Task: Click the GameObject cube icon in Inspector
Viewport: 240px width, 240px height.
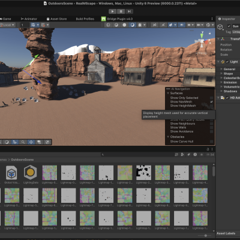Action: [220, 27]
